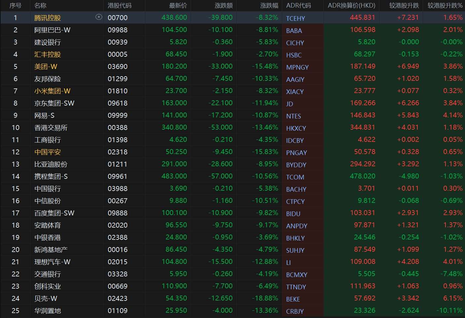Click the BABA ADR code

[x=294, y=31]
